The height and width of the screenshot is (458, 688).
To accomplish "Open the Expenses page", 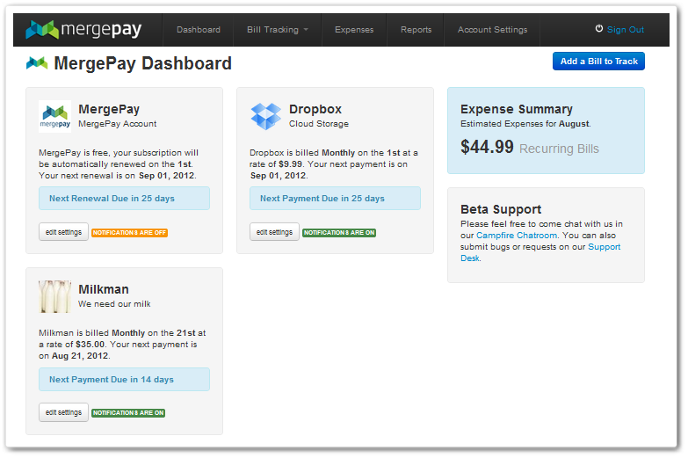I will [354, 30].
